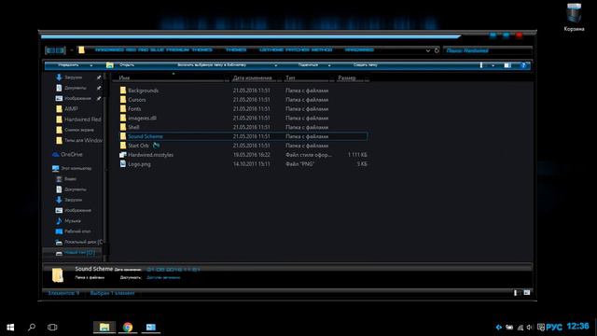Show hidden system tray icons

coord(498,327)
